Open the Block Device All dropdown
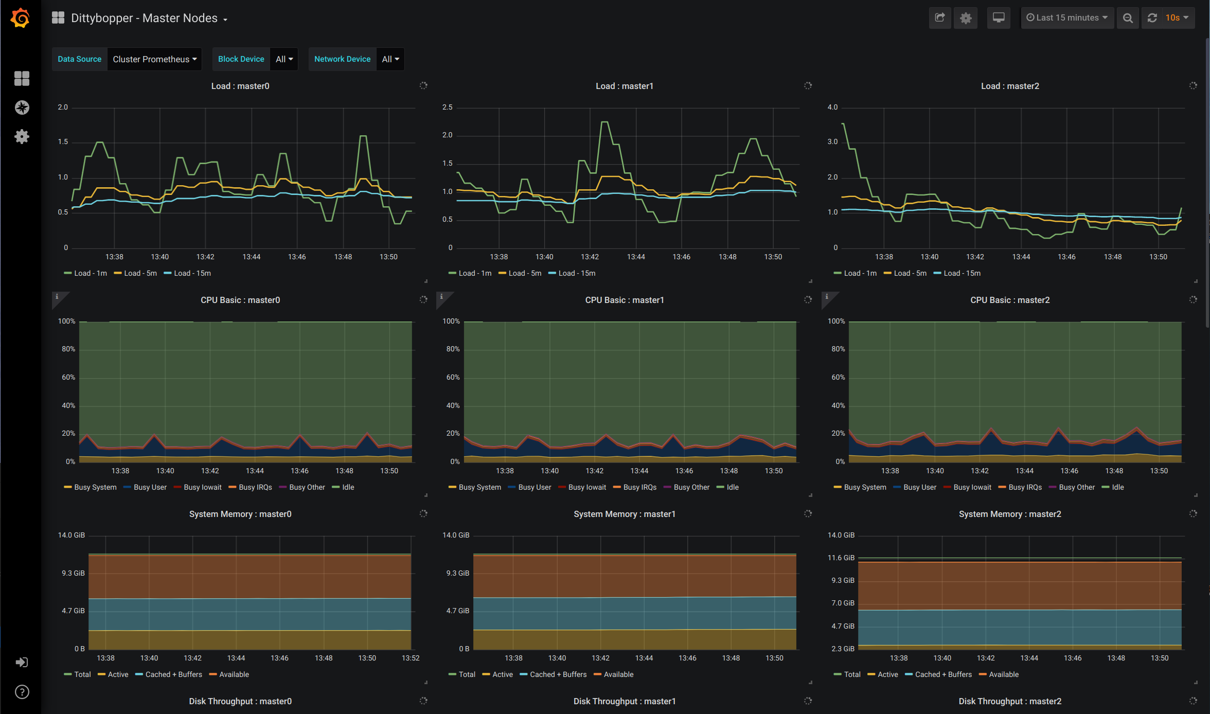The width and height of the screenshot is (1210, 714). point(284,59)
